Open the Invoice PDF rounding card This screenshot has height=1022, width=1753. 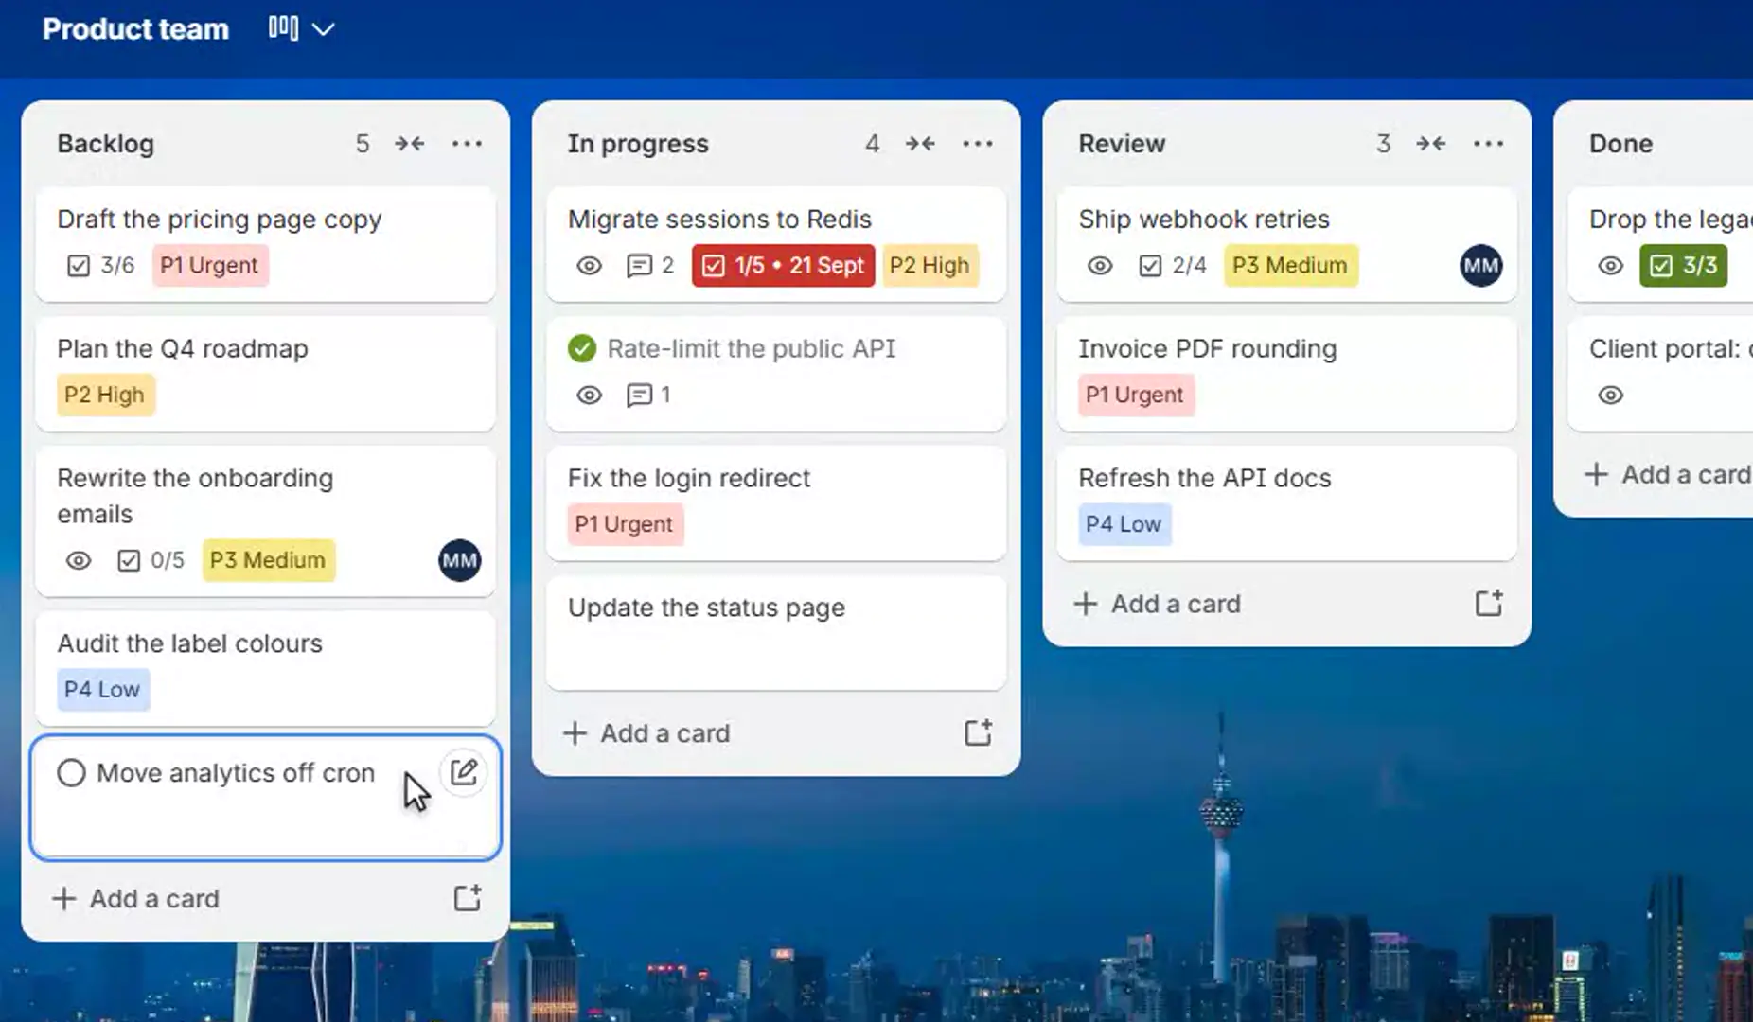tap(1287, 374)
